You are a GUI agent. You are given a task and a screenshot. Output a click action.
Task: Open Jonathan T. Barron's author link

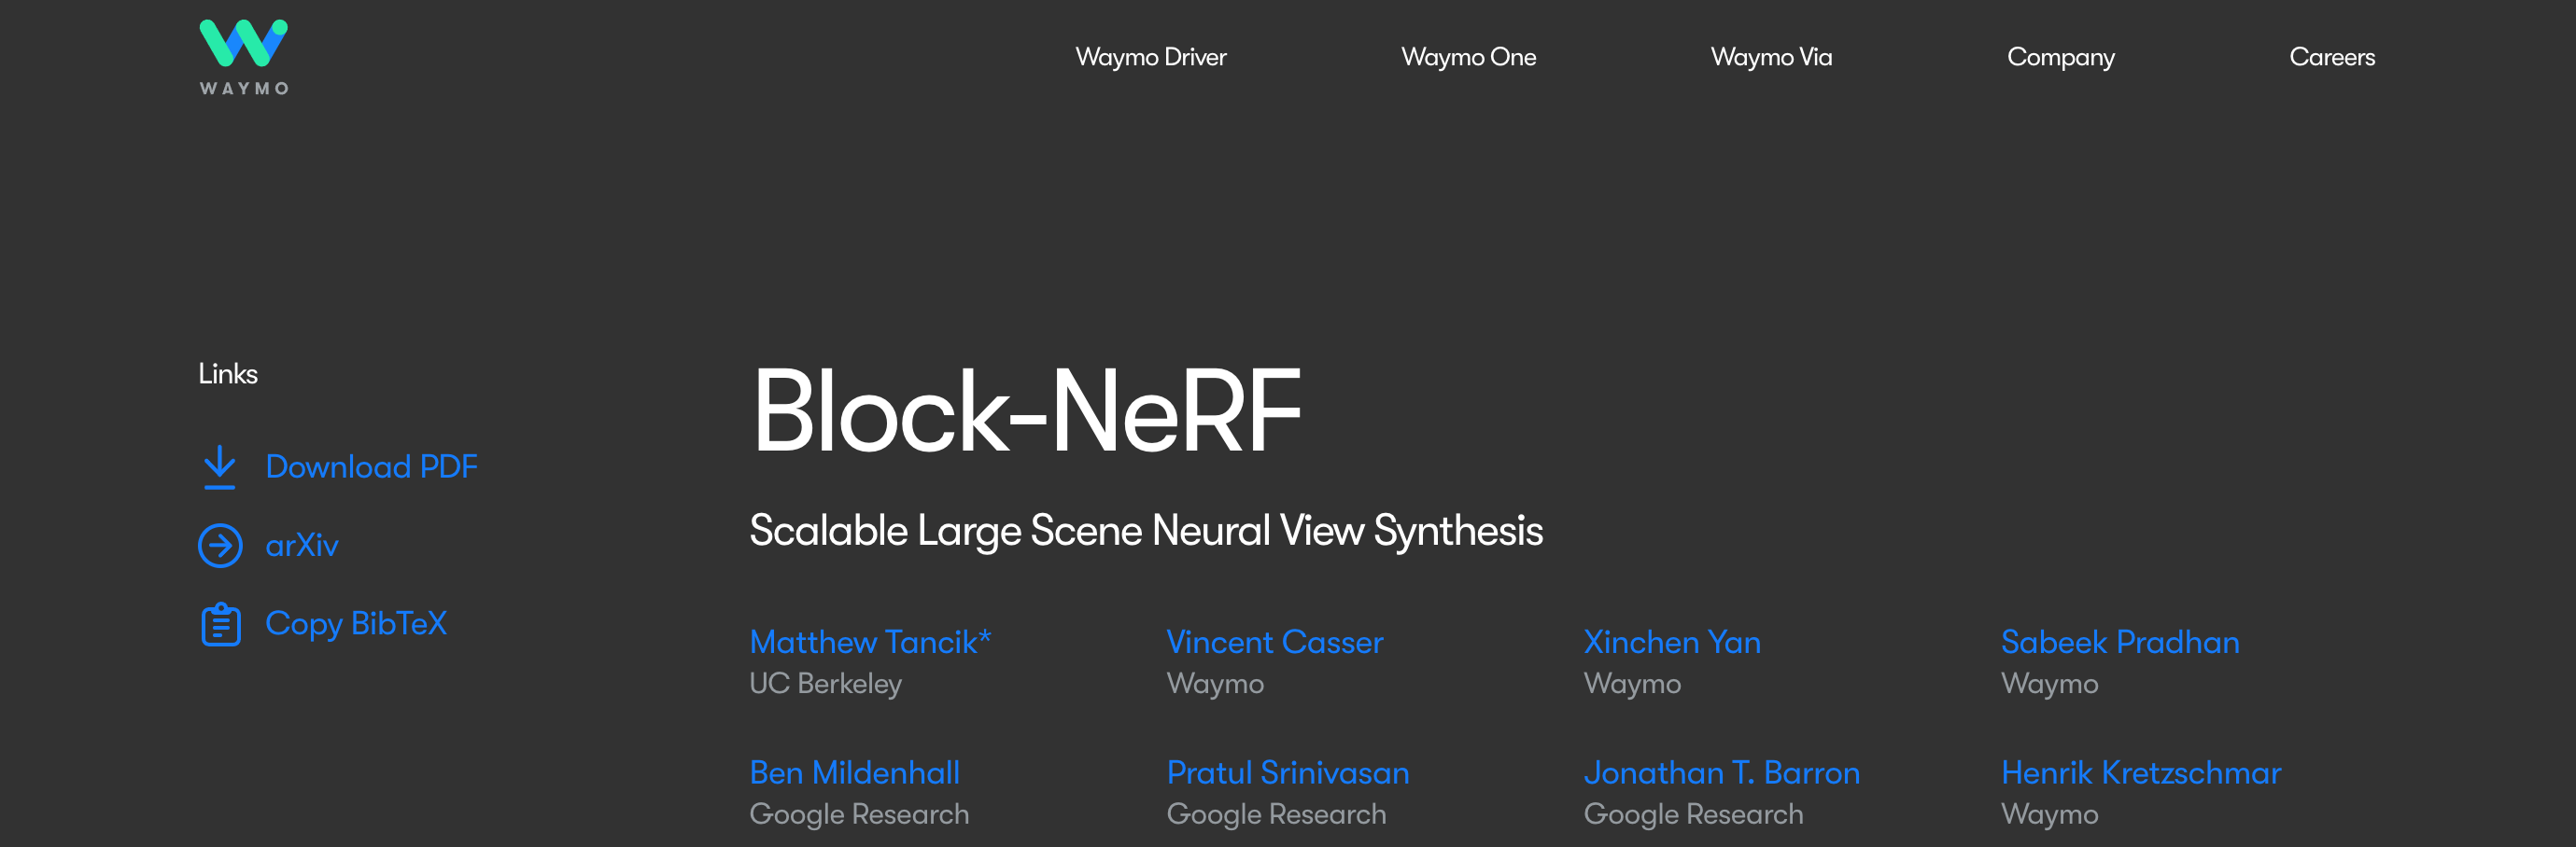1722,772
